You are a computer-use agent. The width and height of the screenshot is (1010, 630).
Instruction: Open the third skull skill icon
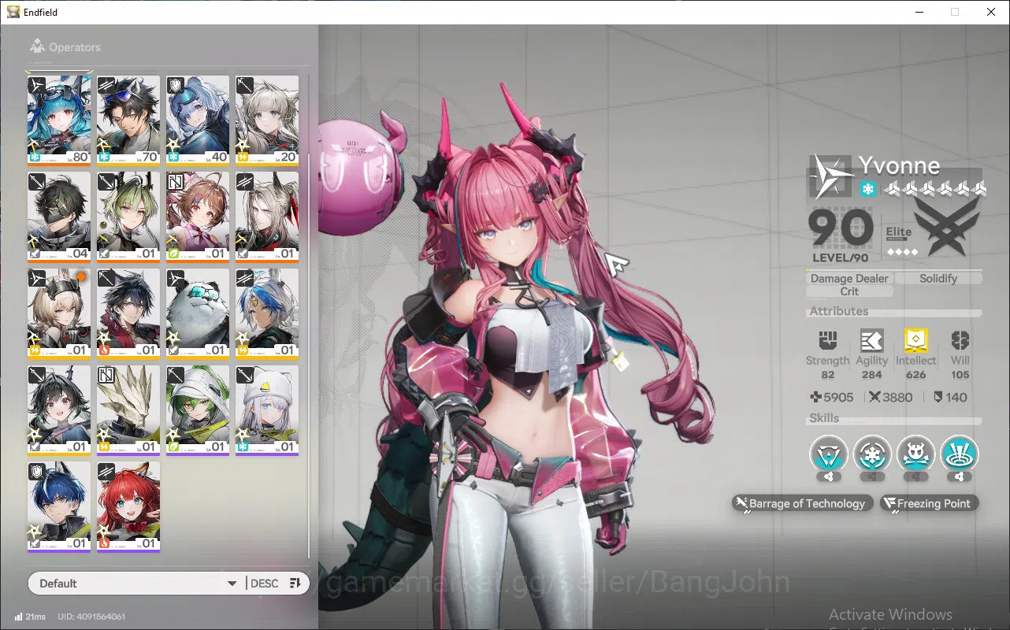tap(915, 454)
